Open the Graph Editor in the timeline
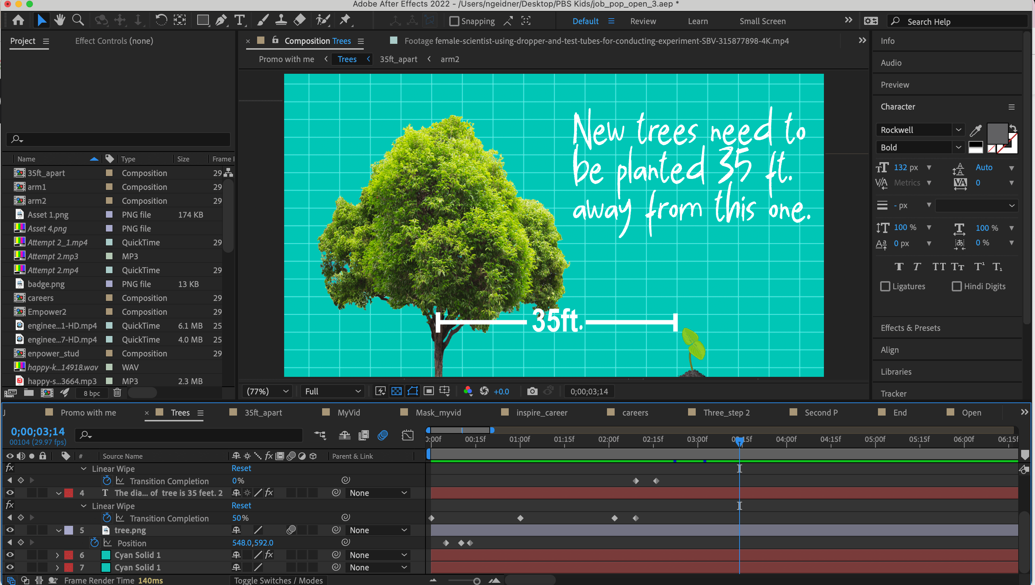Viewport: 1035px width, 585px height. [x=408, y=435]
